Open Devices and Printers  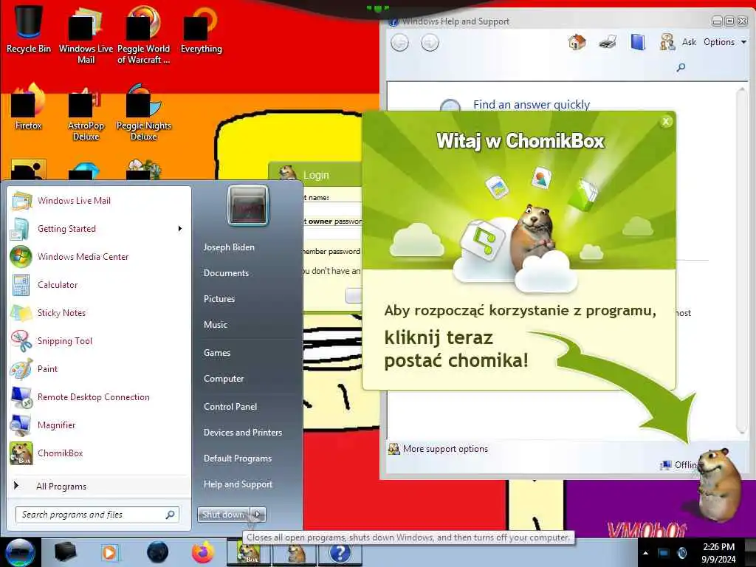[x=242, y=433]
